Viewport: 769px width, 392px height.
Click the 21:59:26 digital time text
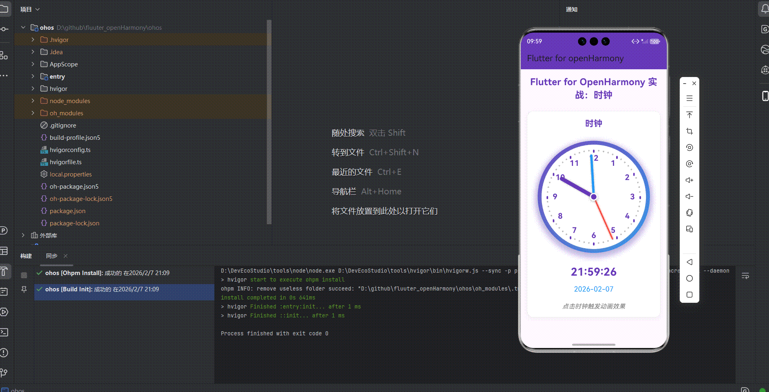[x=594, y=272]
